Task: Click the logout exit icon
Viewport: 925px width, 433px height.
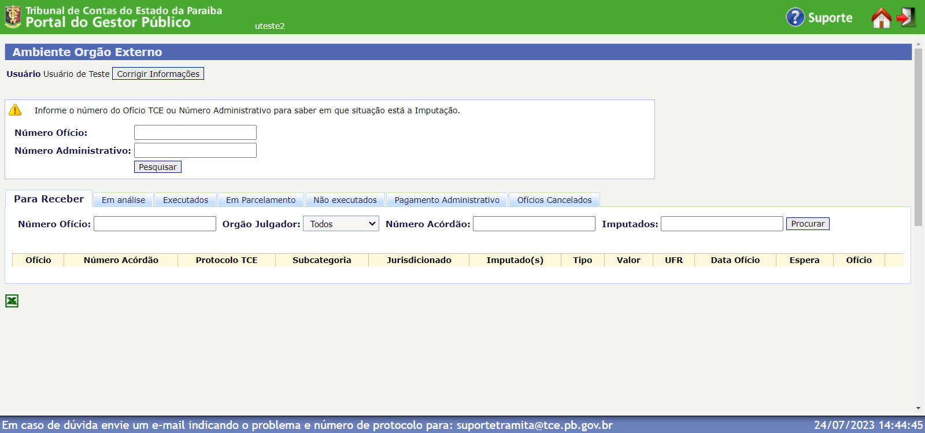Action: [906, 17]
